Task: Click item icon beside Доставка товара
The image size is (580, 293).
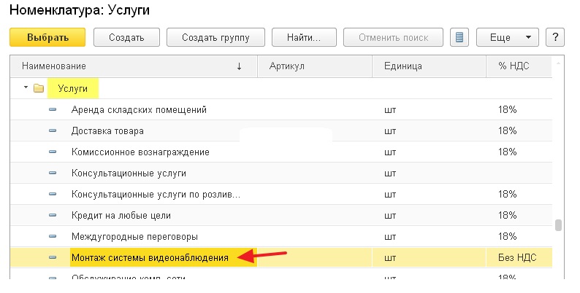Action: point(53,130)
